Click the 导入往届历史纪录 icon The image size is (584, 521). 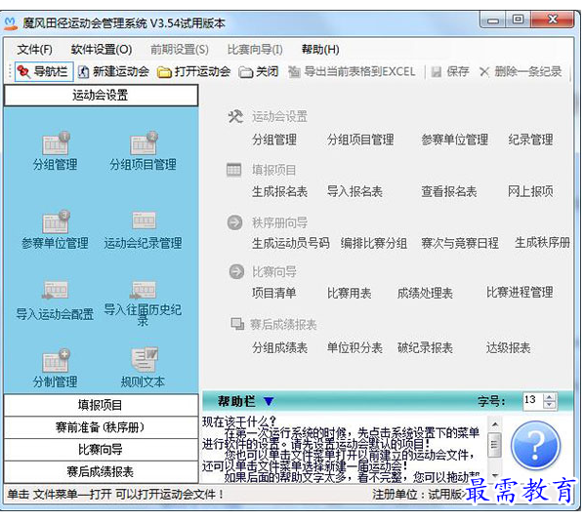click(x=144, y=290)
